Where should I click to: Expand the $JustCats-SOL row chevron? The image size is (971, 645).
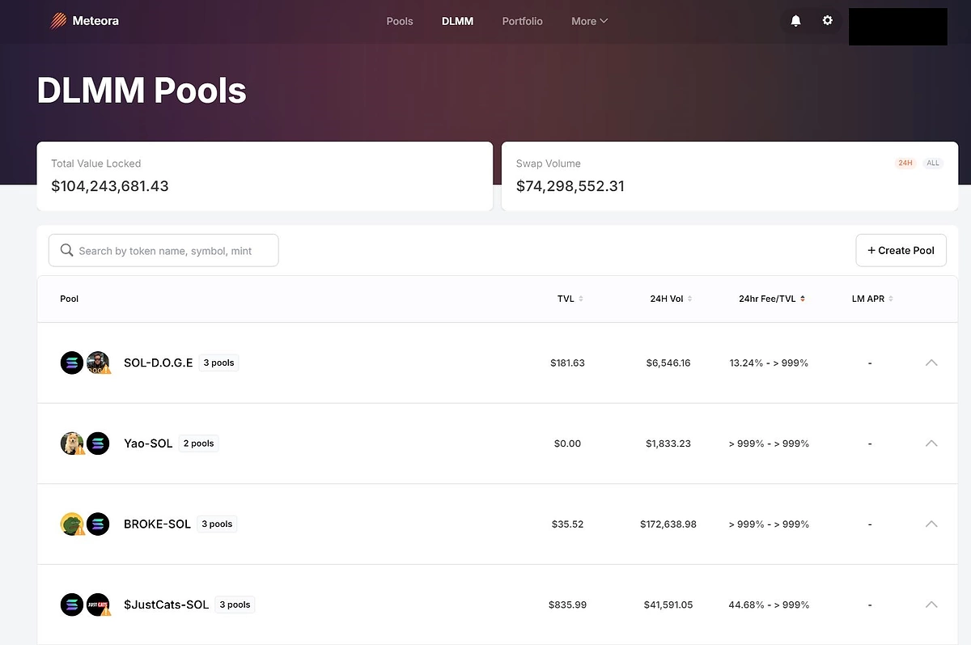click(931, 605)
